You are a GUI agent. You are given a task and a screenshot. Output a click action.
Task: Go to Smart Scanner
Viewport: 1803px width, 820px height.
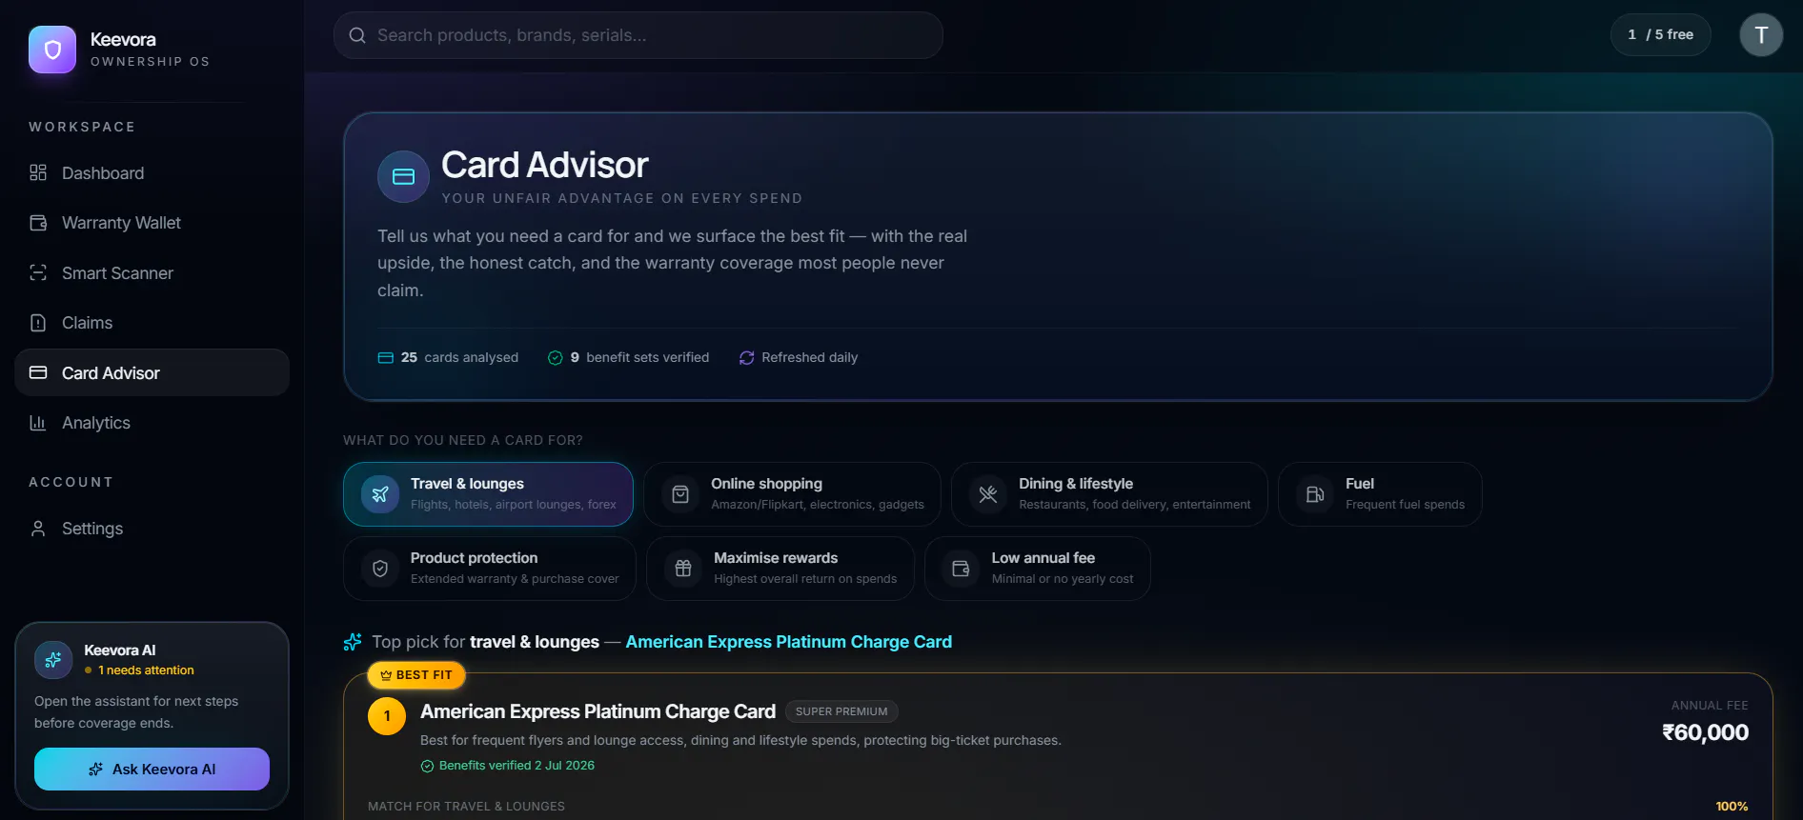pos(152,273)
